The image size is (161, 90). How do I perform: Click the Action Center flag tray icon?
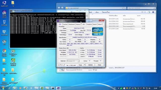(x=144, y=88)
